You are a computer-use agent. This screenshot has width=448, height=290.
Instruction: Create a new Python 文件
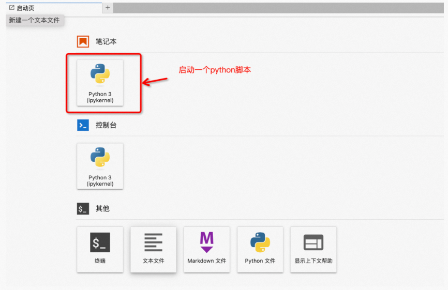tap(260, 250)
